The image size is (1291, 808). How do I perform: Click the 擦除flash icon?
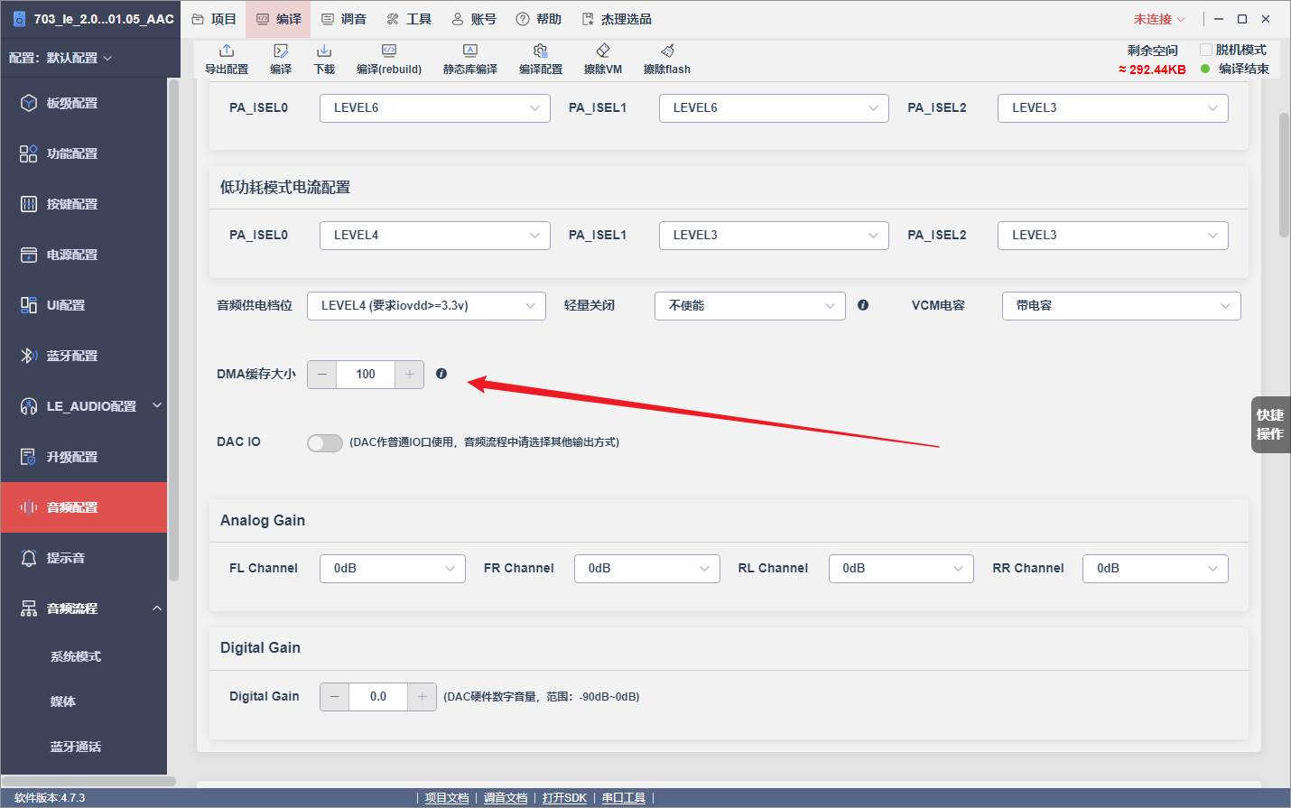click(667, 51)
